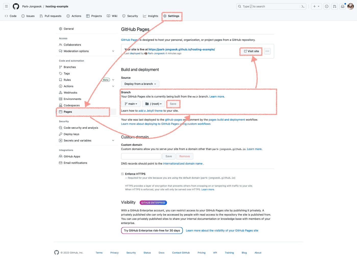Screen dimensions: 357x265
Task: Switch to the Issues tab
Action: 28,16
